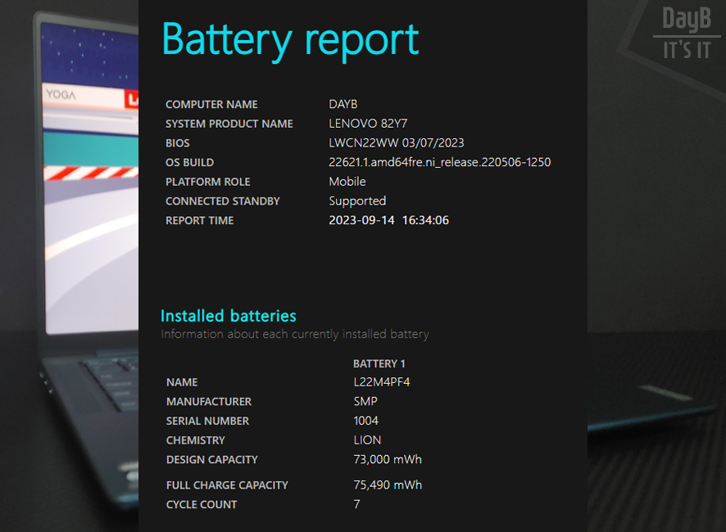Click the BIOS version LWCN22WW text

tap(397, 143)
